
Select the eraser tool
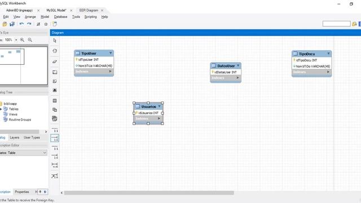(55, 61)
